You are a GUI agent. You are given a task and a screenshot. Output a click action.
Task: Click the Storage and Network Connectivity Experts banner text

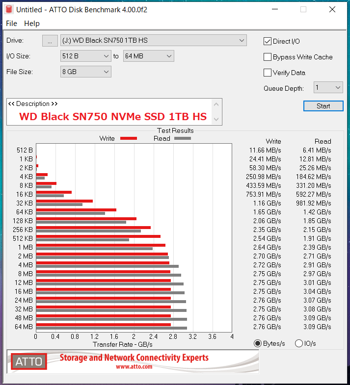(134, 358)
